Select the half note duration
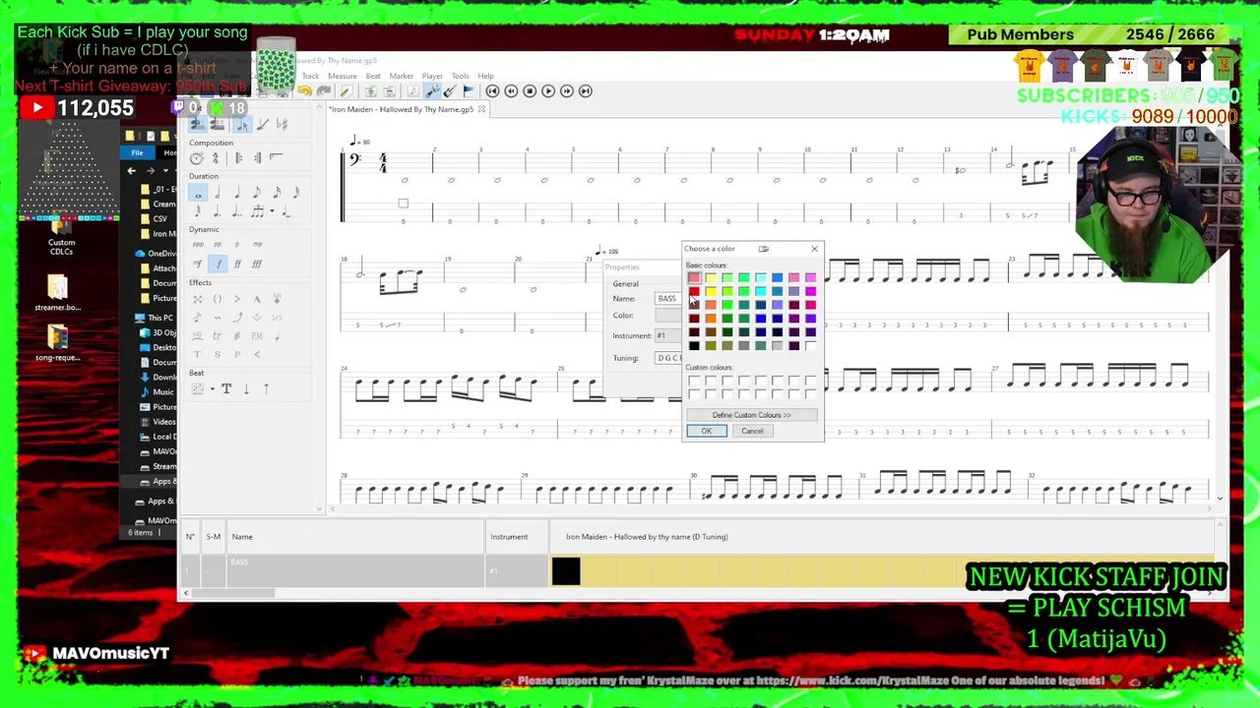The image size is (1260, 708). tap(217, 193)
